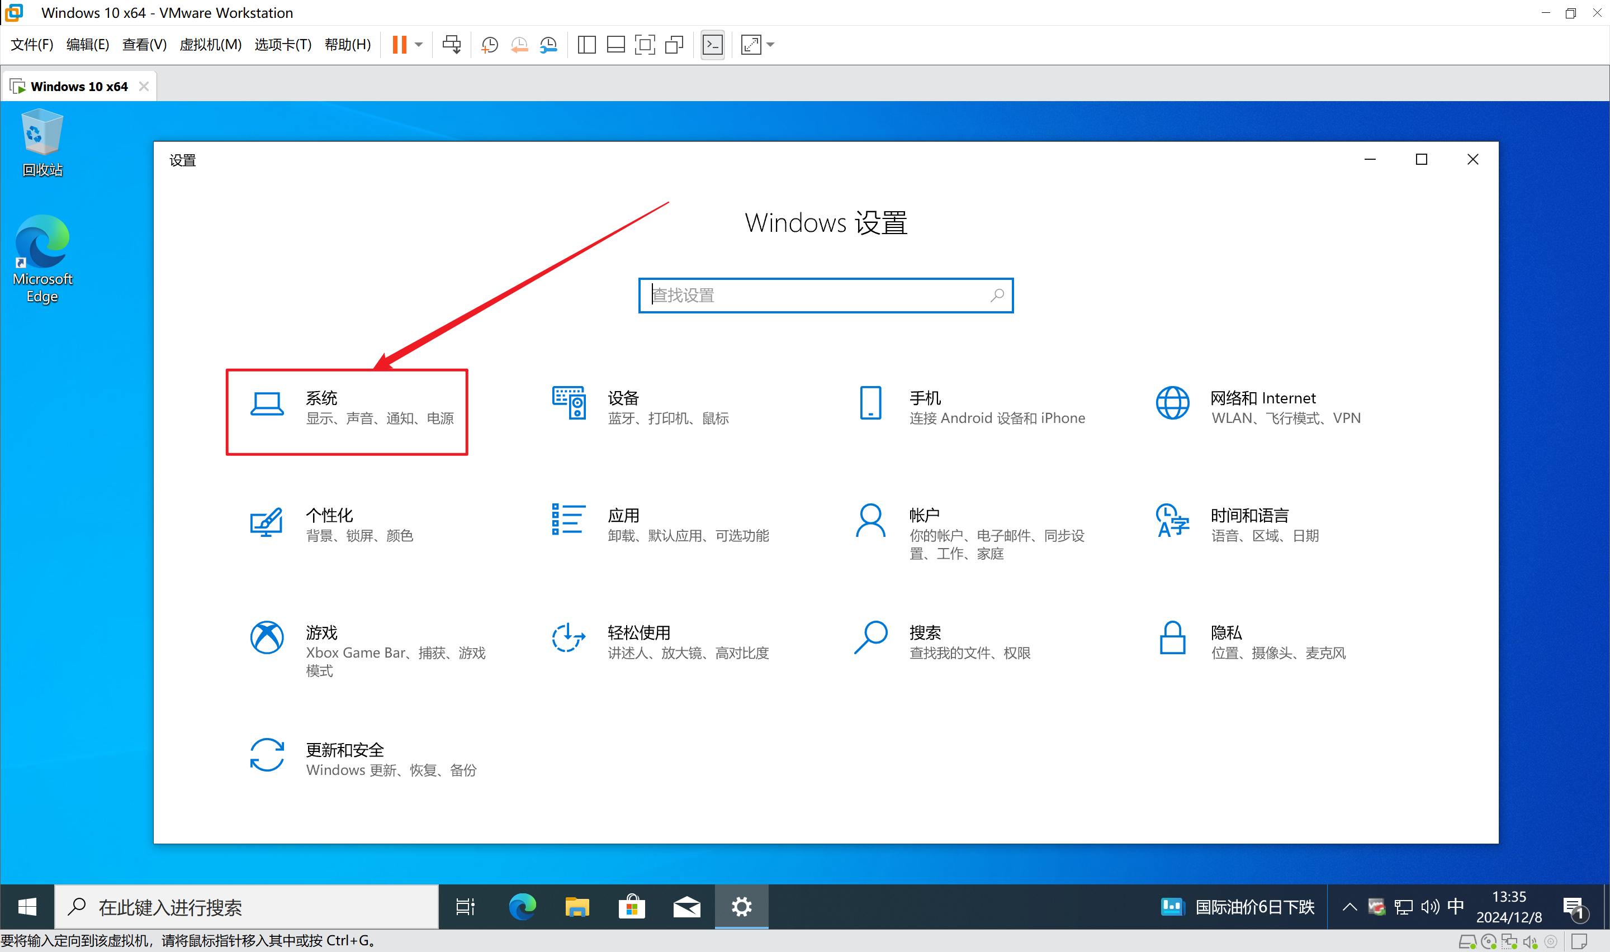This screenshot has width=1610, height=952.
Task: Open Microsoft Edge from taskbar
Action: [522, 907]
